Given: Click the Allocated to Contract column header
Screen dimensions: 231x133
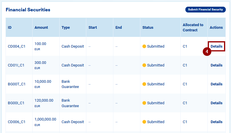Looking at the screenshot, I should coord(193,28).
